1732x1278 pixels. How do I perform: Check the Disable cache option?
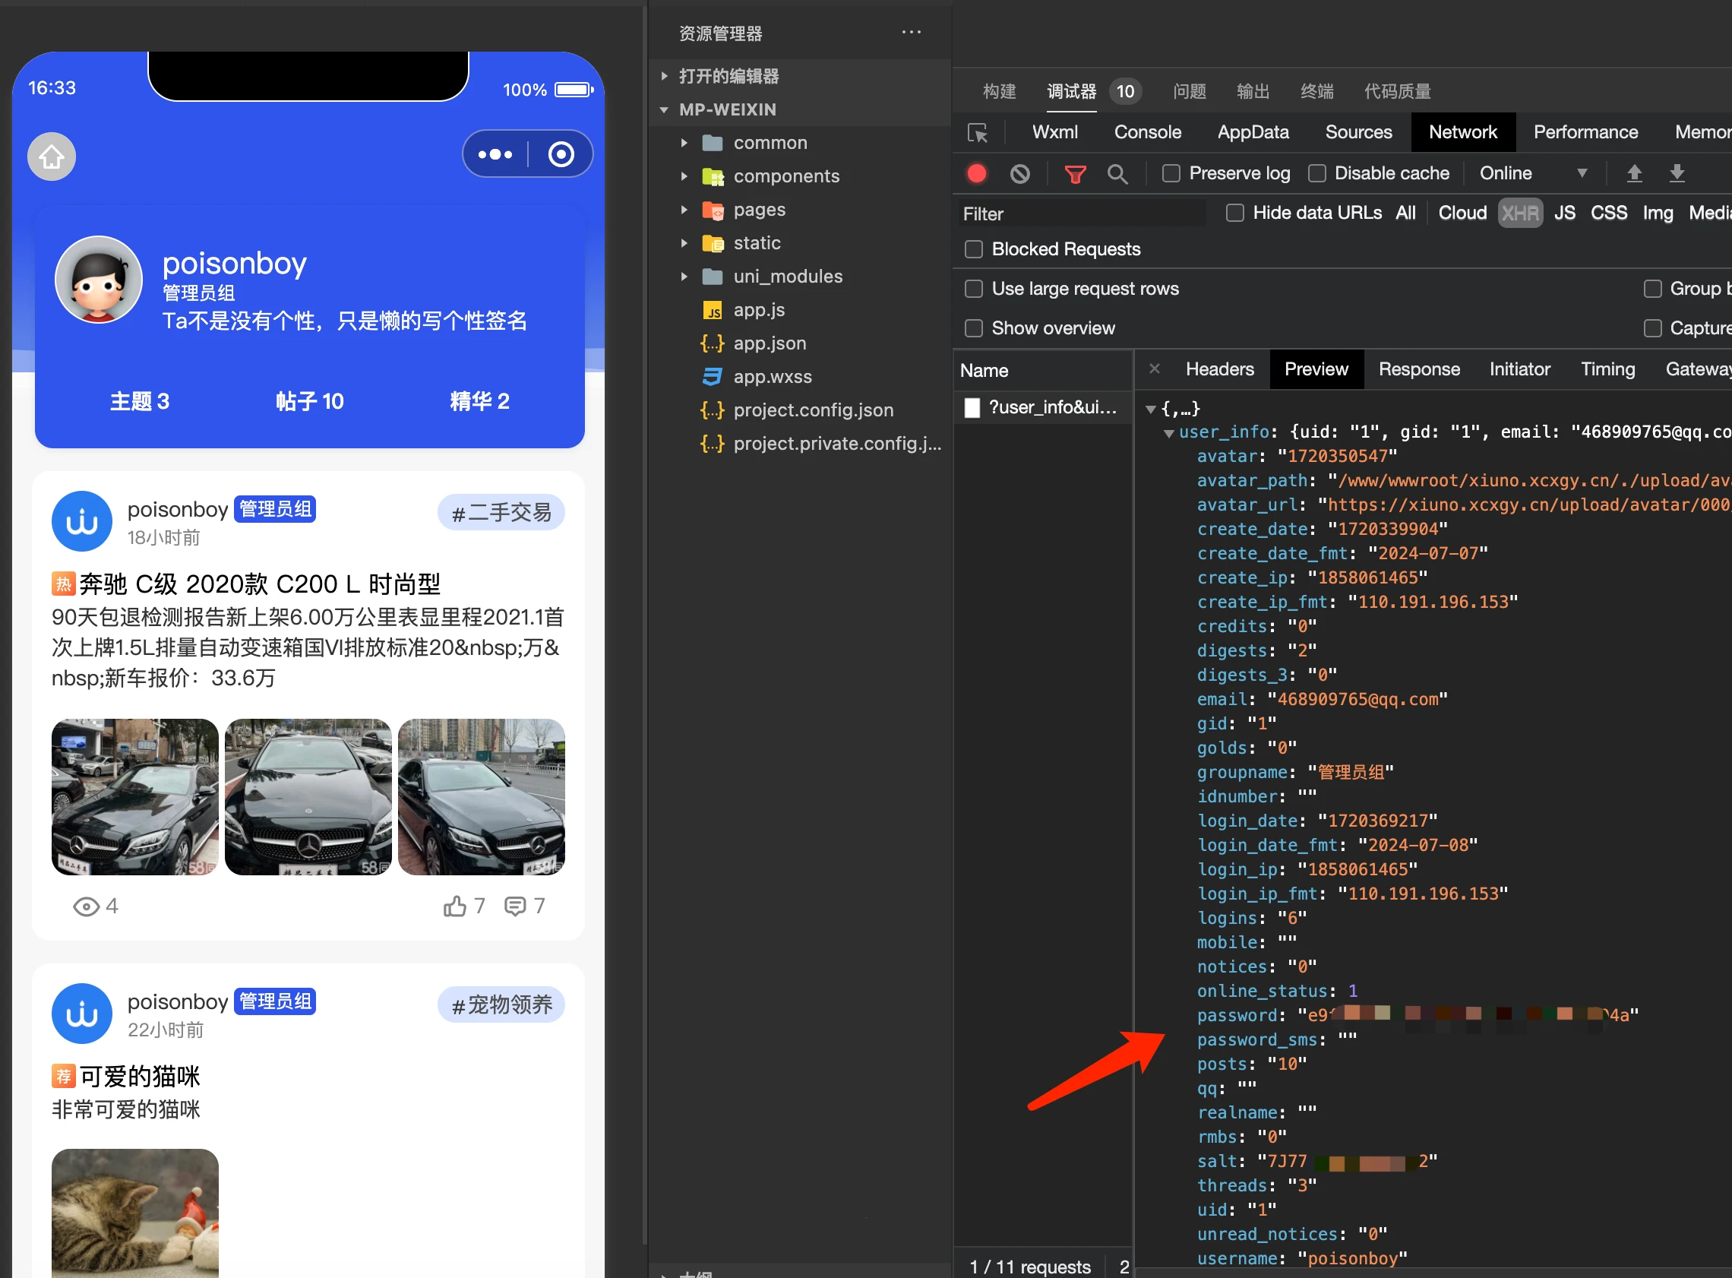pyautogui.click(x=1316, y=173)
